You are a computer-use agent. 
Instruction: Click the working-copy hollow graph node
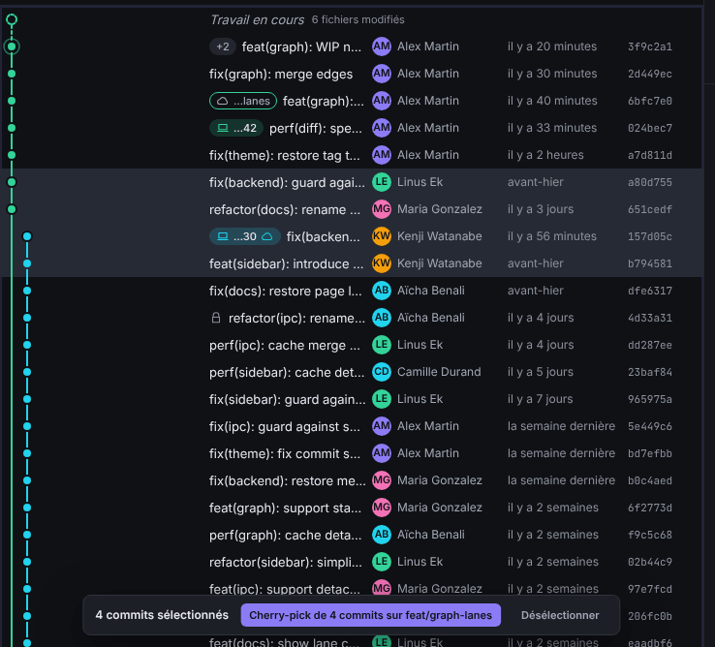coord(12,19)
